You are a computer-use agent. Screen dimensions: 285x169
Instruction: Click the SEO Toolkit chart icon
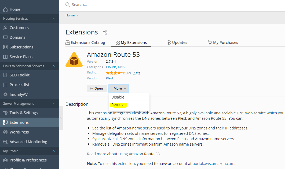pos(5,75)
